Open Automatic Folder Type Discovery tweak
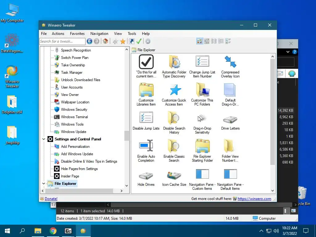Screen dimensions: 316x237 pyautogui.click(x=174, y=66)
